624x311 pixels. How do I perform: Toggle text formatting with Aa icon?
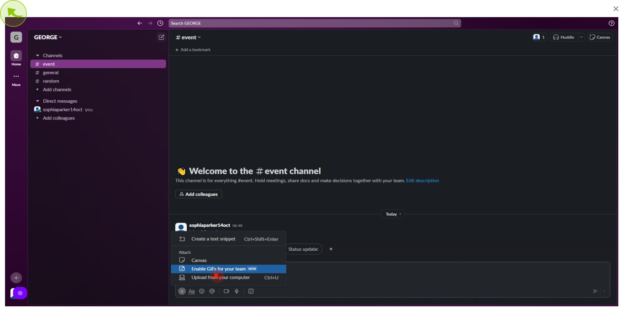click(191, 291)
